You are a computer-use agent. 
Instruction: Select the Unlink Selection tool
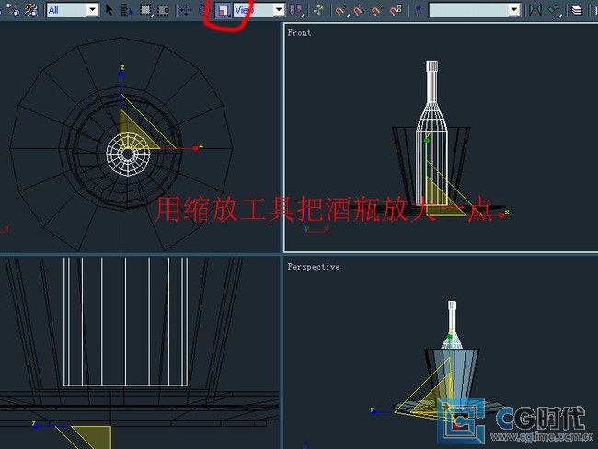[x=14, y=10]
